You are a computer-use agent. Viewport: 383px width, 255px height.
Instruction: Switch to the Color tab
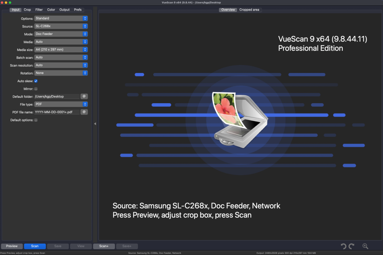click(x=51, y=10)
